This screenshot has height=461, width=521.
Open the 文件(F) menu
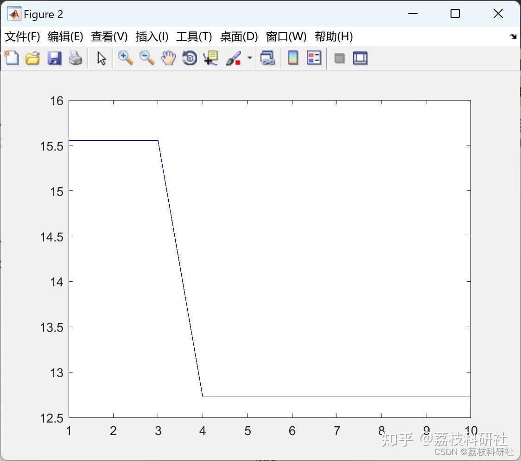click(x=22, y=37)
